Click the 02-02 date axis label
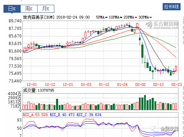The width and height of the screenshot is (184, 137). 140,84
